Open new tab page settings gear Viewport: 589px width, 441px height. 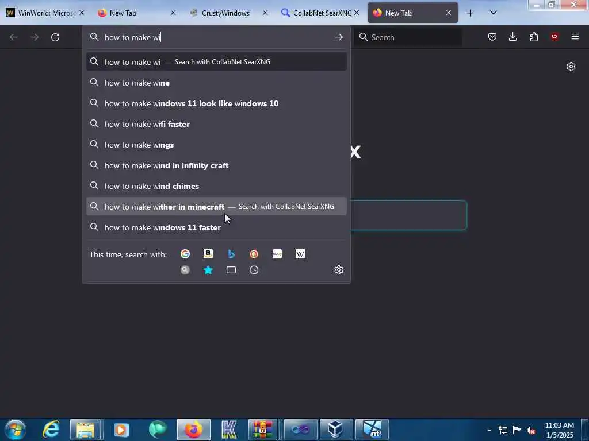coord(571,67)
